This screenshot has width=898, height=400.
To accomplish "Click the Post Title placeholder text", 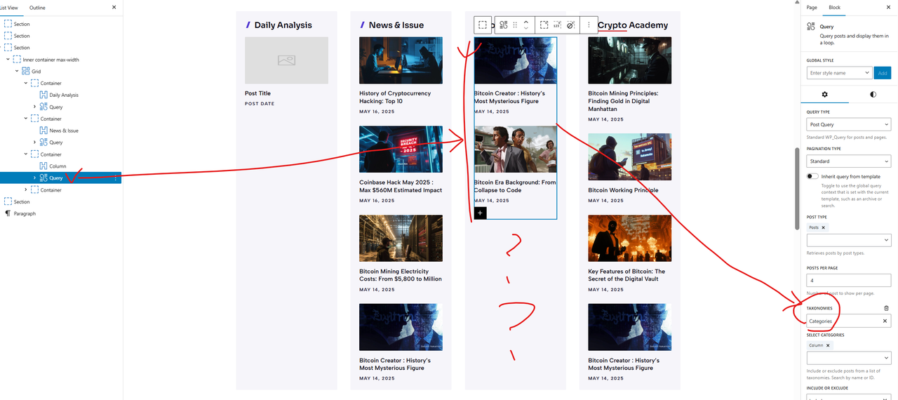I will coord(257,93).
